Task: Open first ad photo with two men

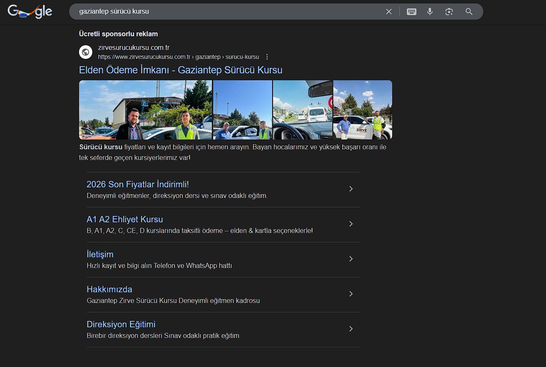Action: coord(145,110)
